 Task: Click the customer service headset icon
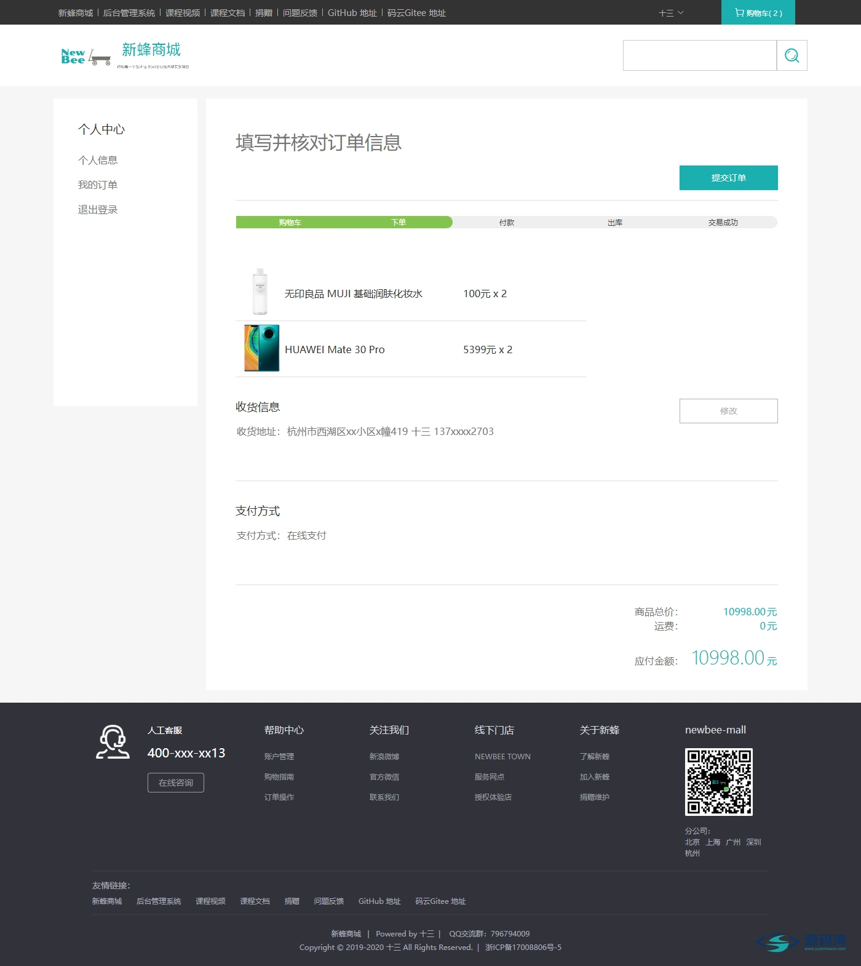[x=113, y=742]
